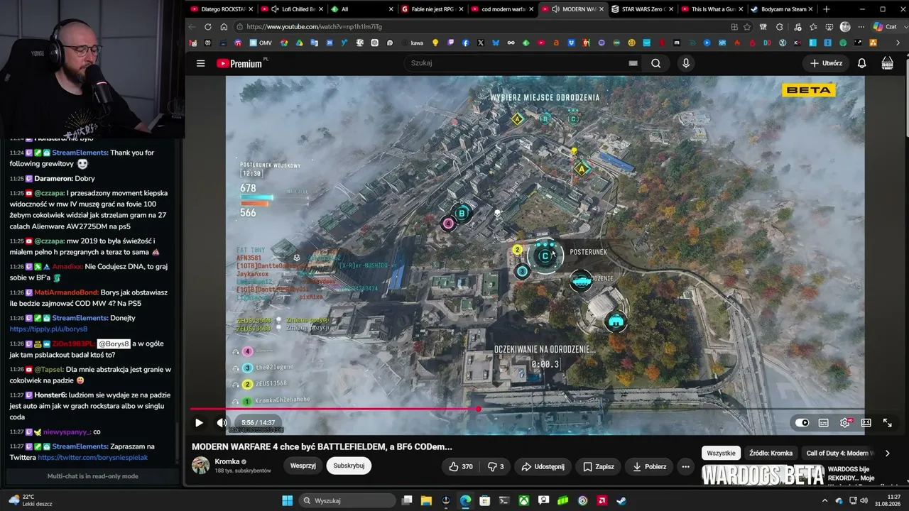This screenshot has height=511, width=909.
Task: Go to browser home page
Action: pos(224,27)
